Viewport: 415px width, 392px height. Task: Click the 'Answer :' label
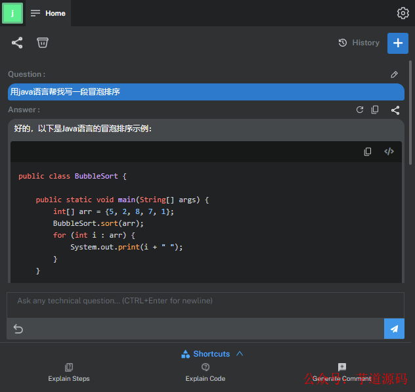coord(24,110)
